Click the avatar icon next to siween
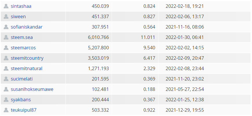Viewport: 252px width, 116px height. 6,16
